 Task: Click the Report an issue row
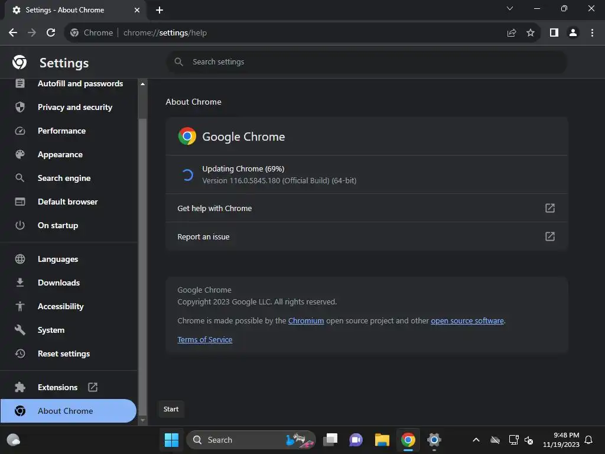pyautogui.click(x=366, y=236)
